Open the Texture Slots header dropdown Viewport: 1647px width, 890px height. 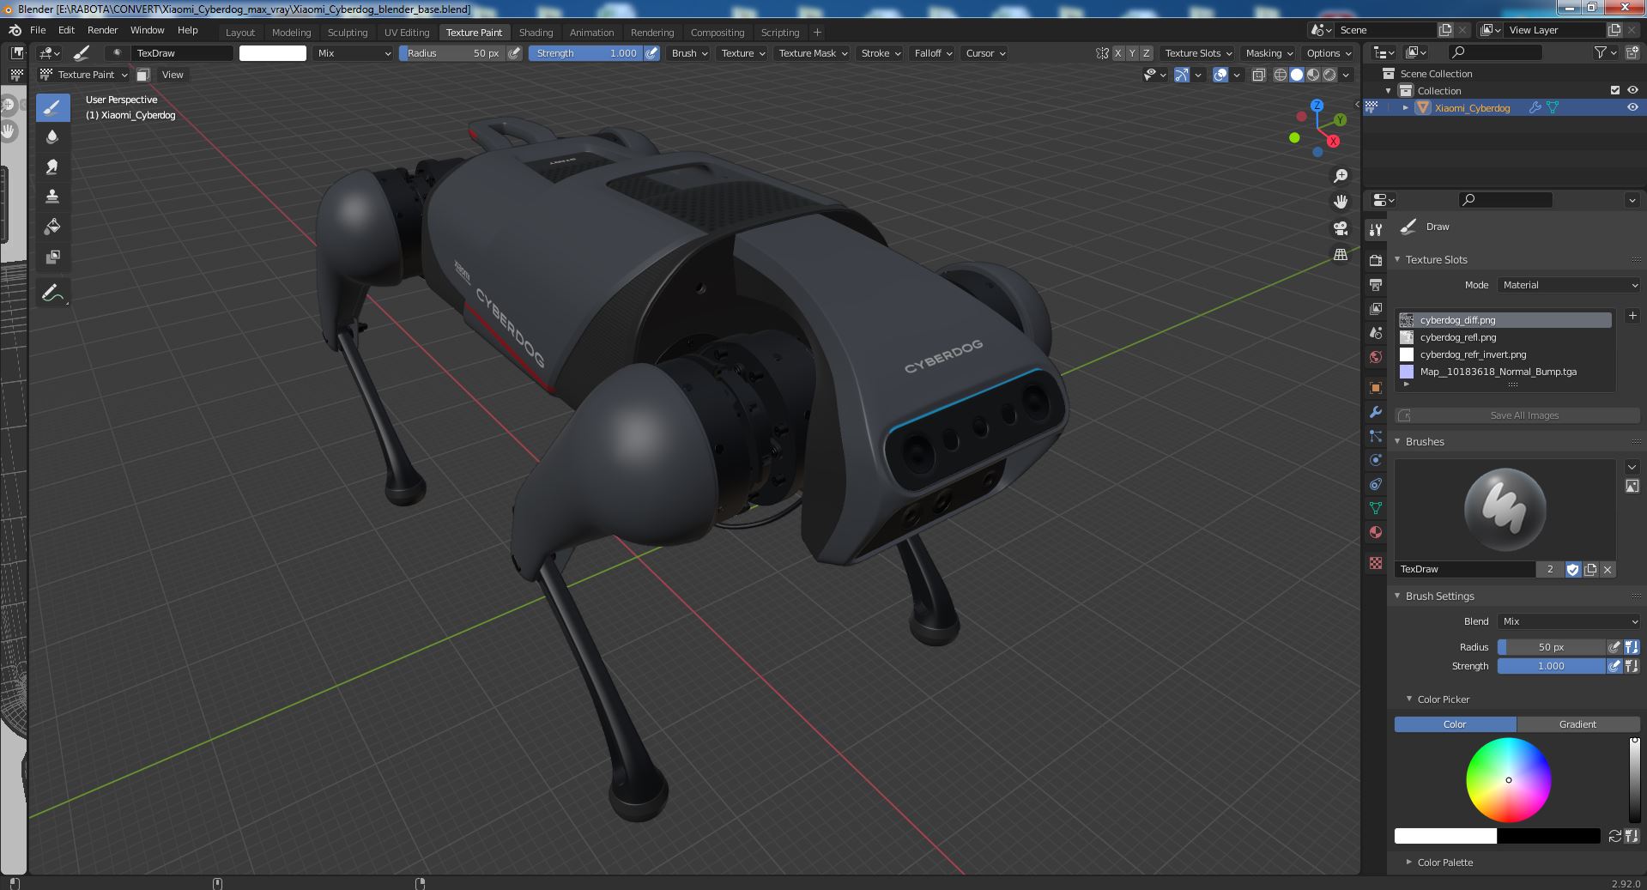pos(1198,53)
